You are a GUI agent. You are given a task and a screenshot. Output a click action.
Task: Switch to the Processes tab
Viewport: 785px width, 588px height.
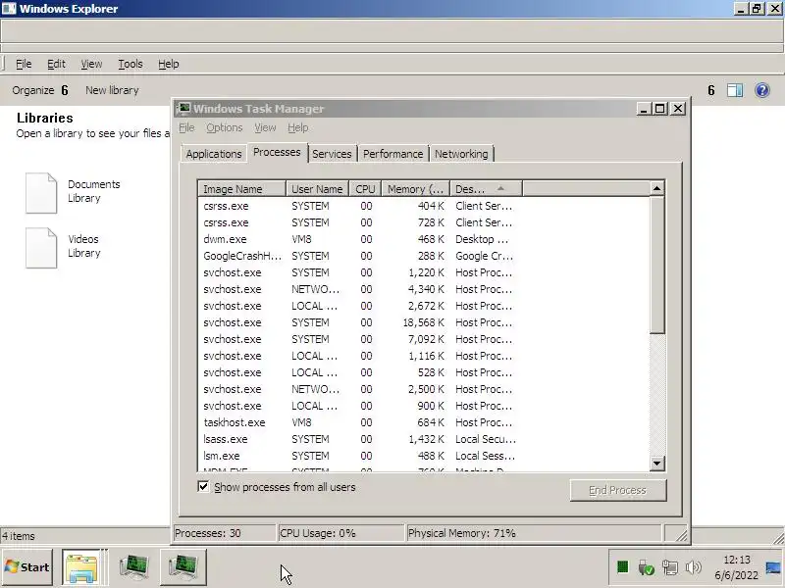coord(277,152)
